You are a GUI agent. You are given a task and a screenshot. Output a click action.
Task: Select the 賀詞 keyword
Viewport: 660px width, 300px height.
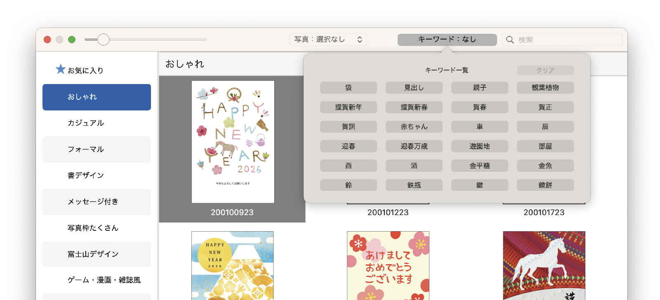[x=349, y=127]
